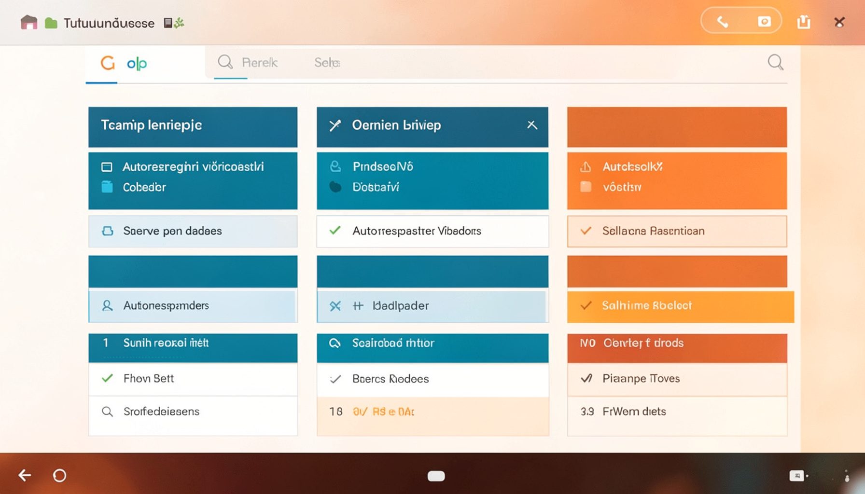Viewport: 865px width, 494px height.
Task: Click the back arrow in bottom bar
Action: [x=25, y=476]
